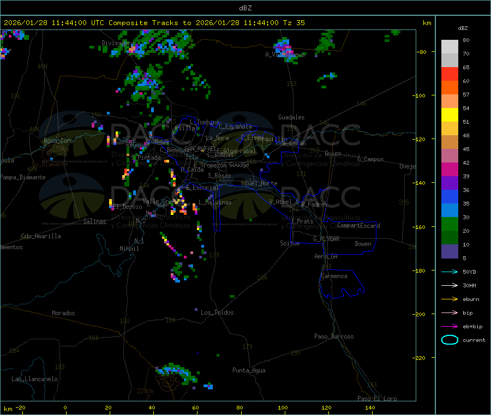Pick the light blue 30–35 dBZ swatch
Image resolution: width=491 pixels, height=415 pixels.
450,210
